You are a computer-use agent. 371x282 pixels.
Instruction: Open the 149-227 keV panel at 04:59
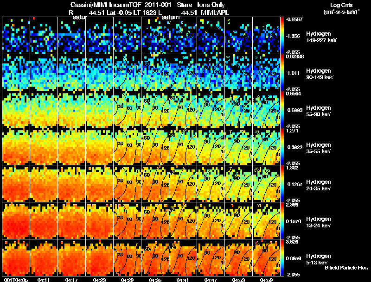coord(266,35)
